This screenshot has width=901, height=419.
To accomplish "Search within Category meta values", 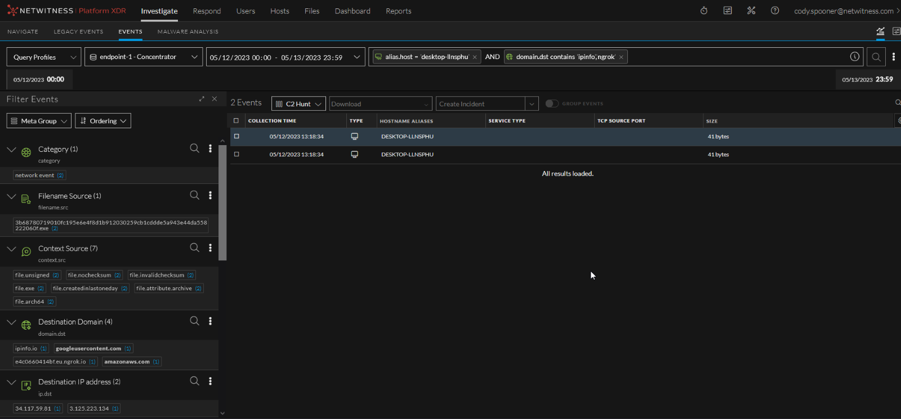I will [194, 148].
